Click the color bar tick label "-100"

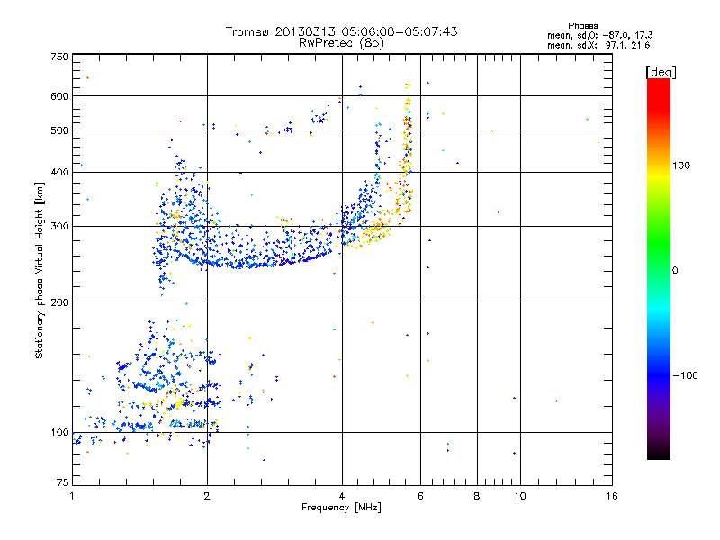click(x=685, y=375)
